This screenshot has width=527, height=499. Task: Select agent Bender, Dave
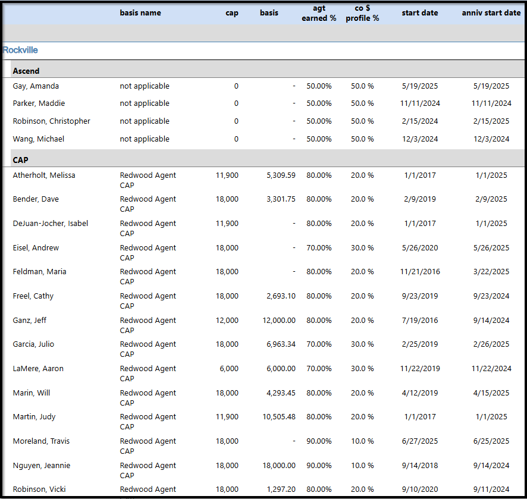point(36,199)
